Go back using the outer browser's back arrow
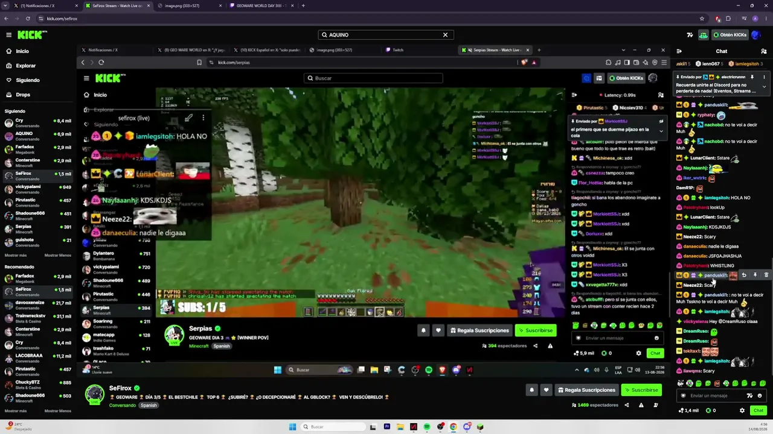 point(6,19)
